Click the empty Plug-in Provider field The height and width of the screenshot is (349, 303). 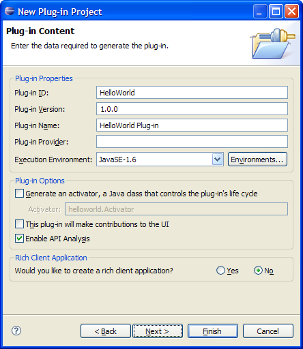click(192, 142)
